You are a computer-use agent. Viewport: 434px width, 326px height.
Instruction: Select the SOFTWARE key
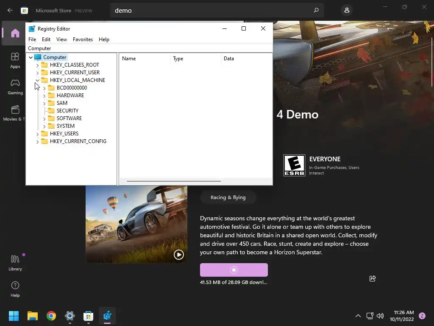click(69, 118)
